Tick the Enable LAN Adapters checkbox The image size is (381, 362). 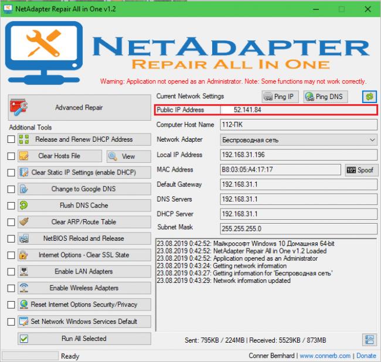point(11,272)
